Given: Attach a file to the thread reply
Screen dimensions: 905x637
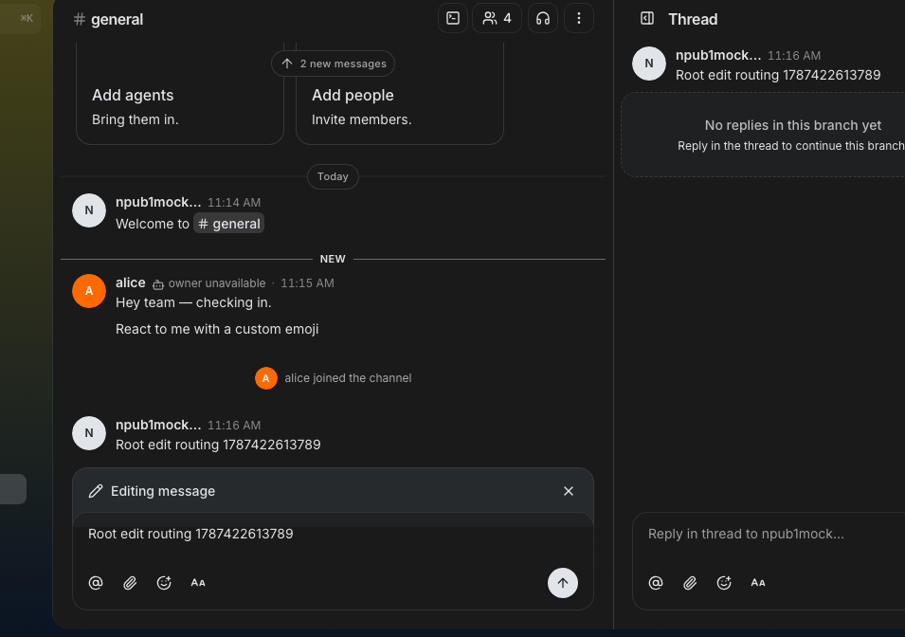Looking at the screenshot, I should [690, 583].
